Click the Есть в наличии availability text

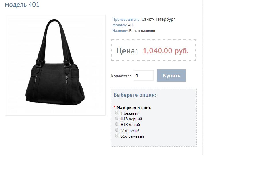(142, 31)
